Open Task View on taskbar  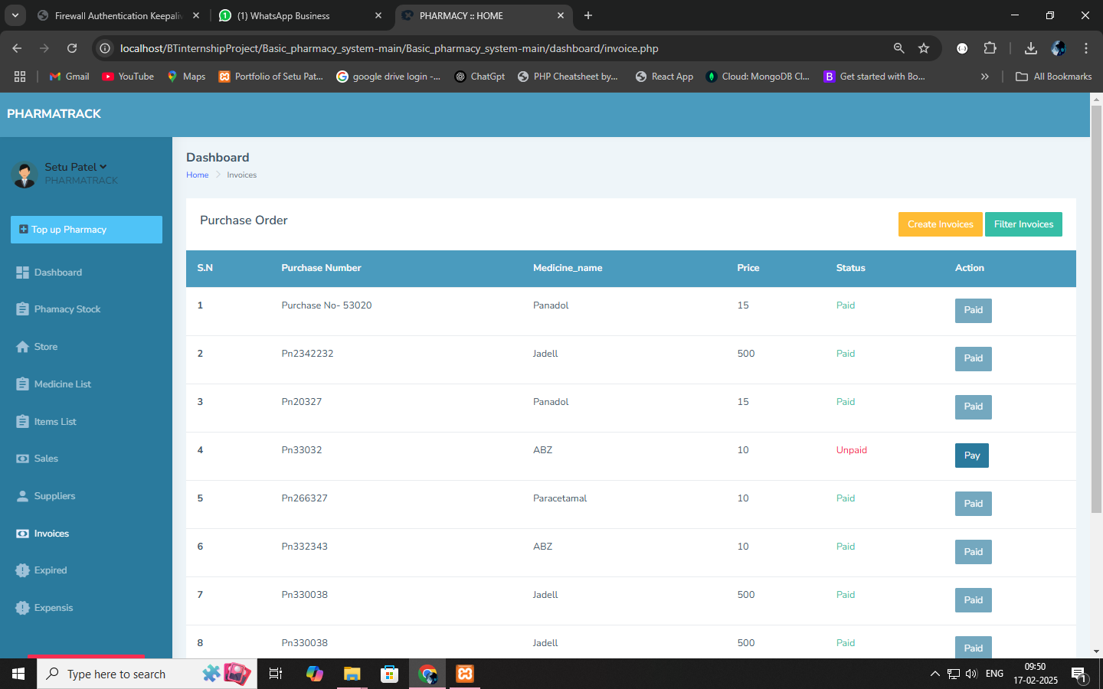[276, 674]
